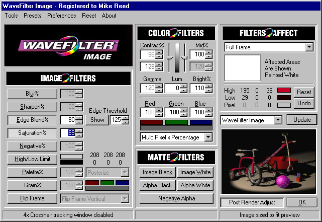Click the Alpha White matte button
Image resolution: width=322 pixels, height=222 pixels.
click(x=195, y=185)
